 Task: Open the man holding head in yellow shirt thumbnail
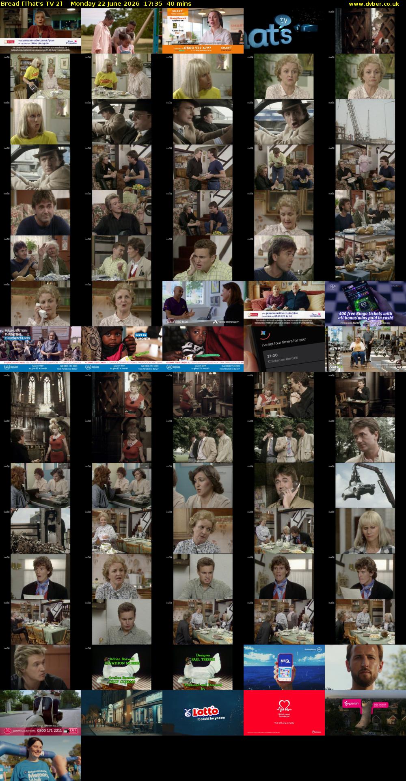[x=203, y=258]
